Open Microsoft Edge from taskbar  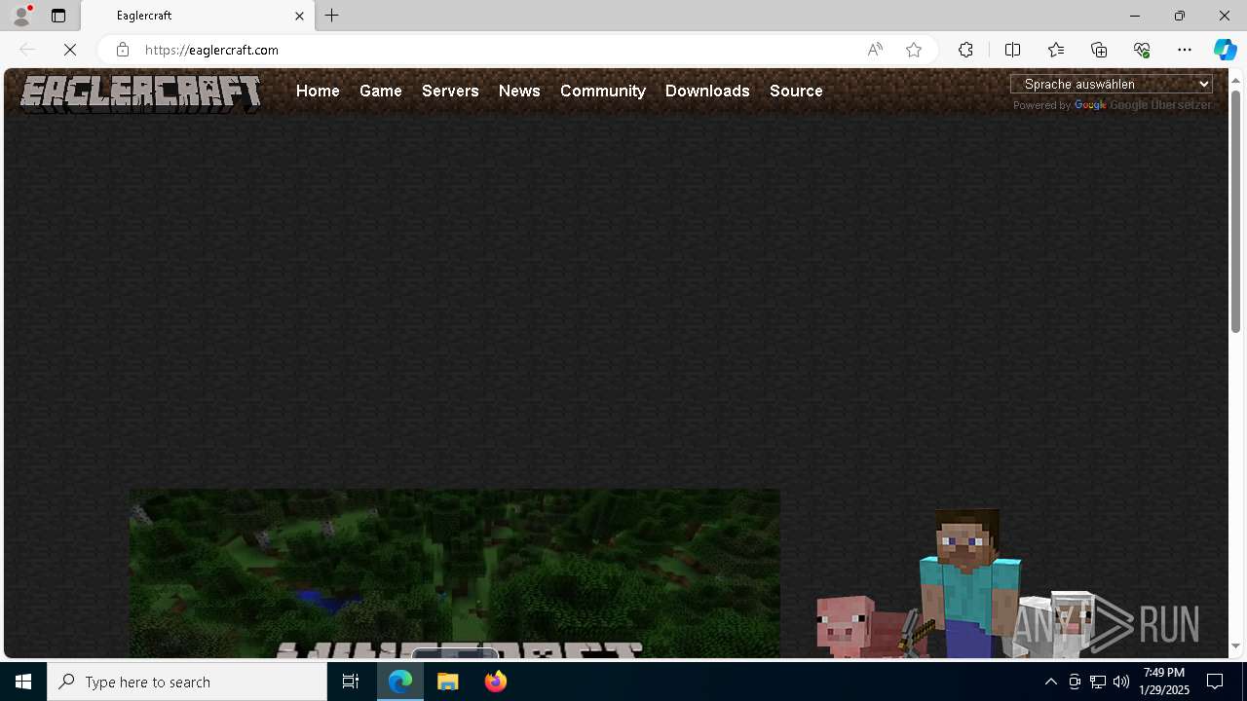click(400, 682)
